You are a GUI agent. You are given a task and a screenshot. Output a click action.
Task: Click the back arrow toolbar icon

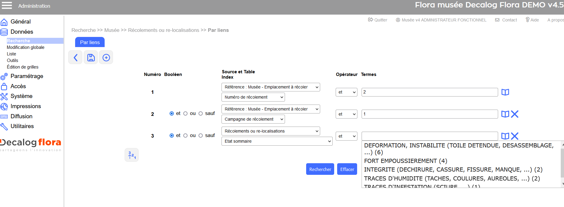(x=75, y=57)
